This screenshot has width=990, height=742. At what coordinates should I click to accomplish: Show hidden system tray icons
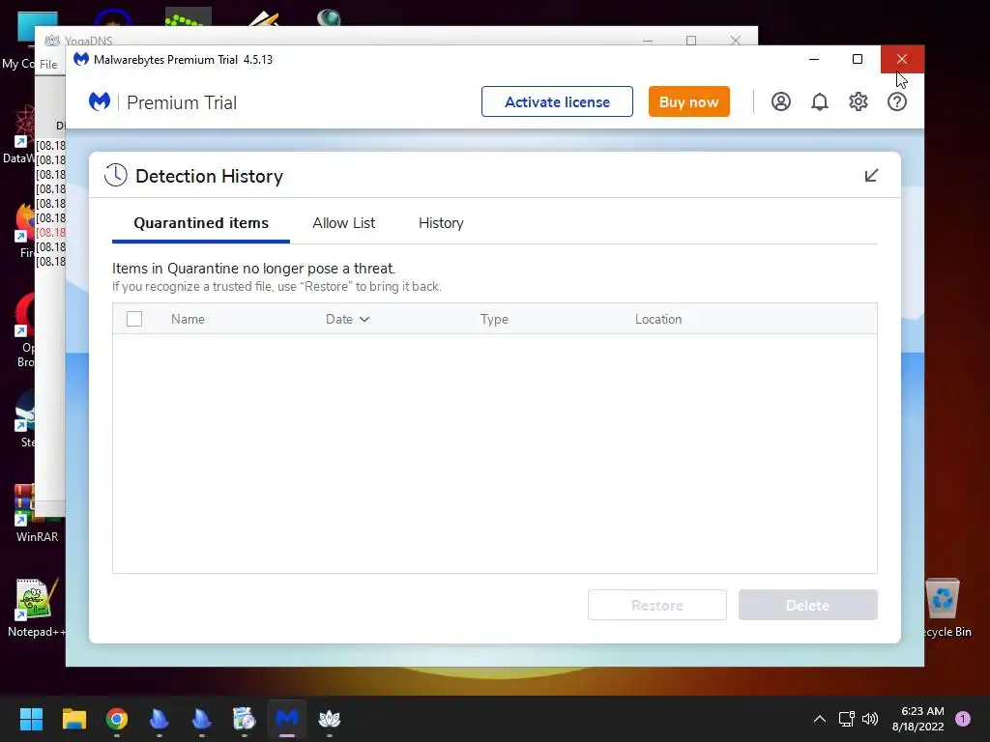click(820, 719)
